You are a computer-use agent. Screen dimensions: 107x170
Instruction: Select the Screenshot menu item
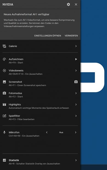(40, 83)
